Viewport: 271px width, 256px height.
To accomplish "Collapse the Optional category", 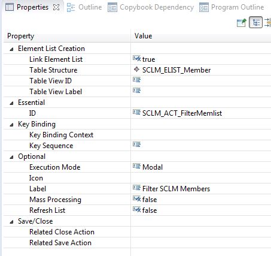I will coord(11,157).
